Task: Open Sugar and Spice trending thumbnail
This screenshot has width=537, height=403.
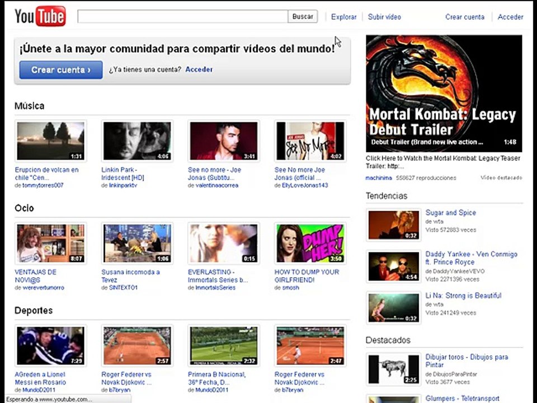Action: click(x=393, y=225)
